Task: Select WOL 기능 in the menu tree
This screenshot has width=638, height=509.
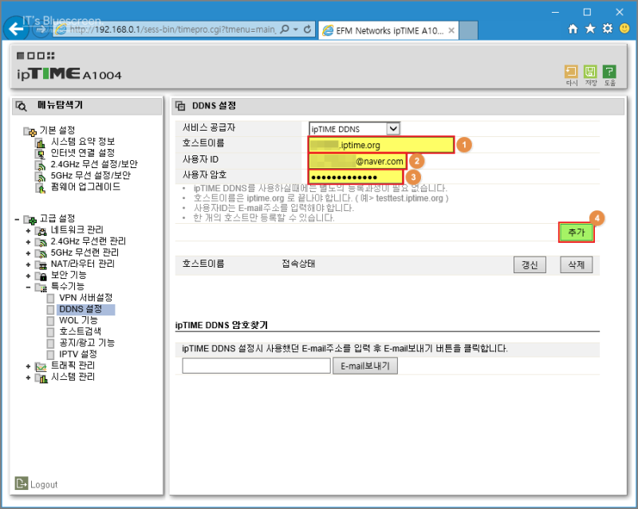Action: tap(78, 320)
